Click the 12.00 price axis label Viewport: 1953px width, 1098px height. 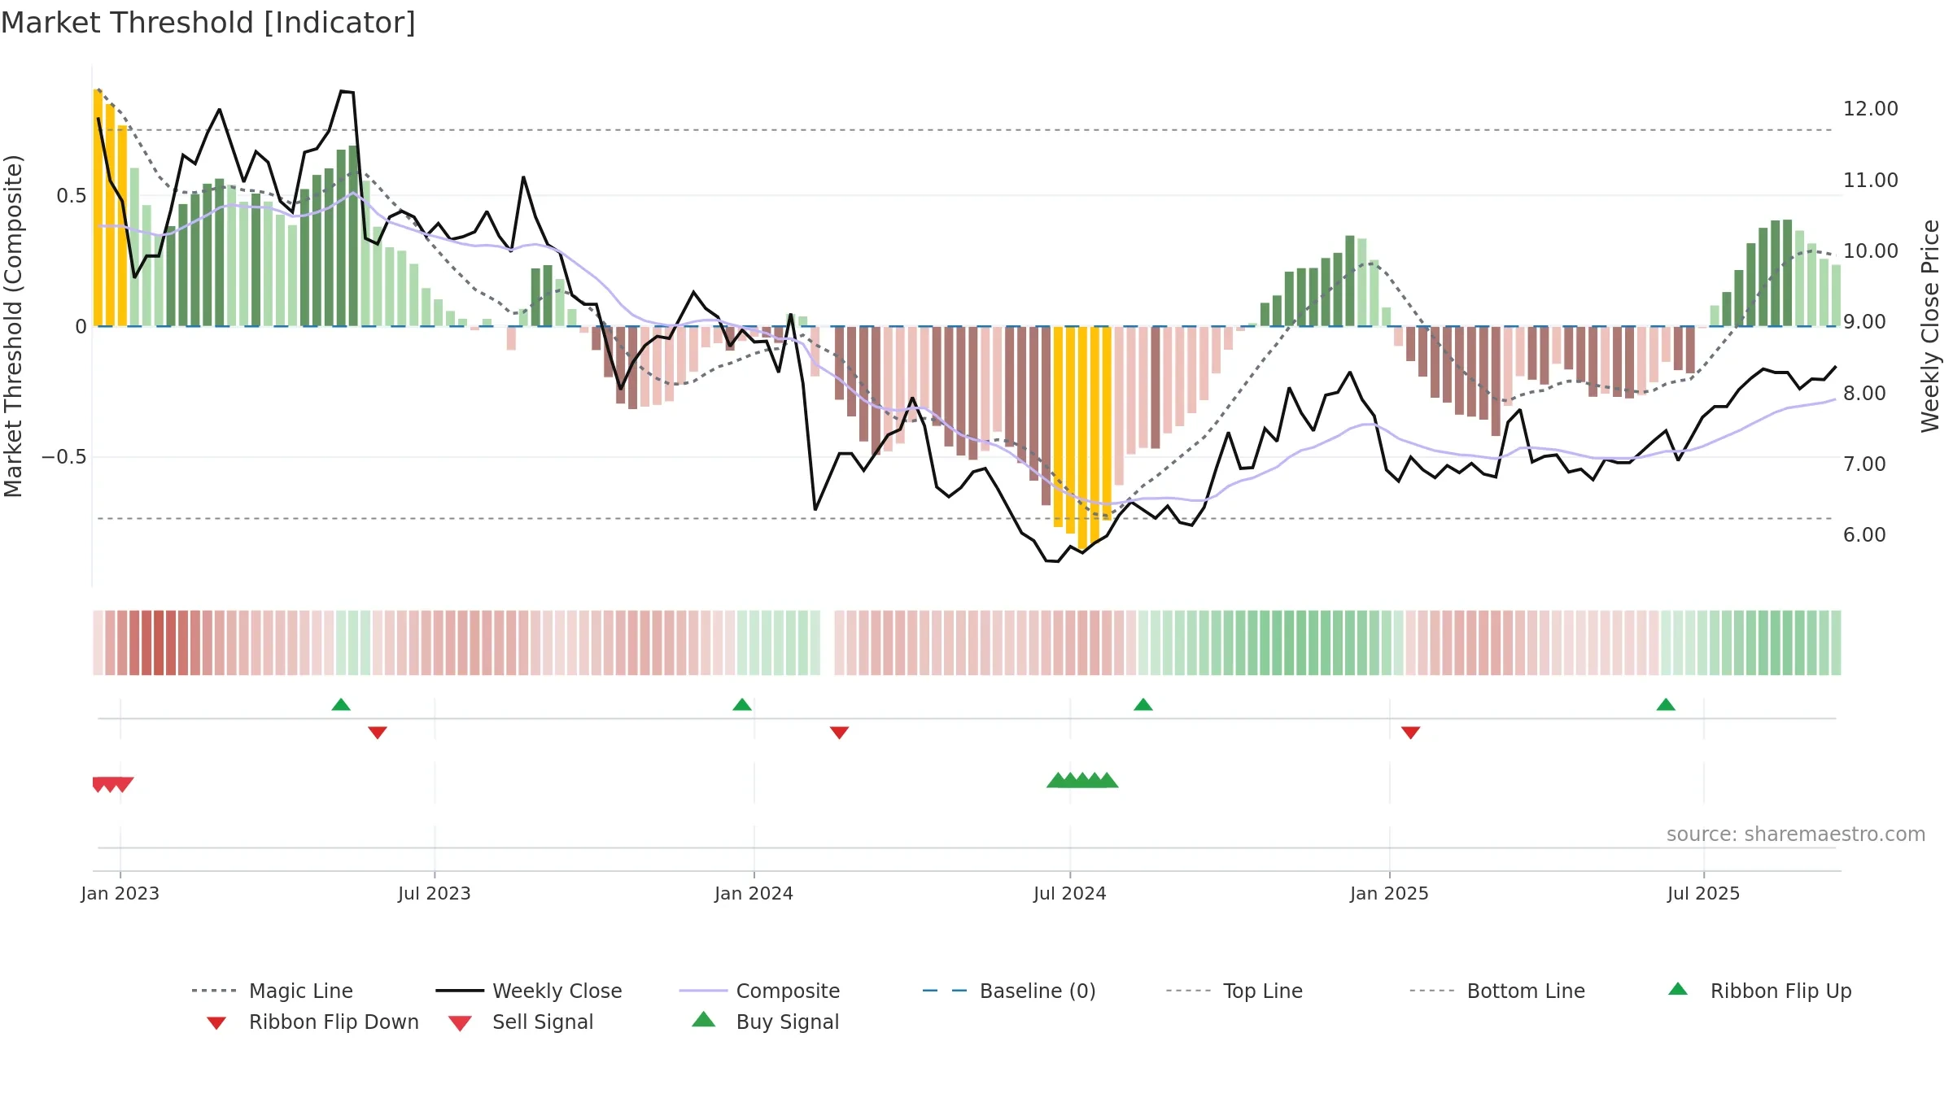coord(1871,109)
